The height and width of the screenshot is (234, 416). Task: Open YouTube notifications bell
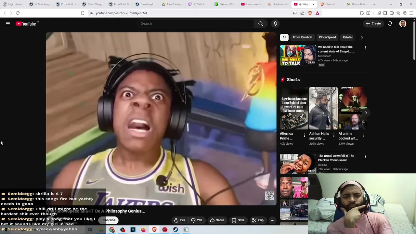390,23
